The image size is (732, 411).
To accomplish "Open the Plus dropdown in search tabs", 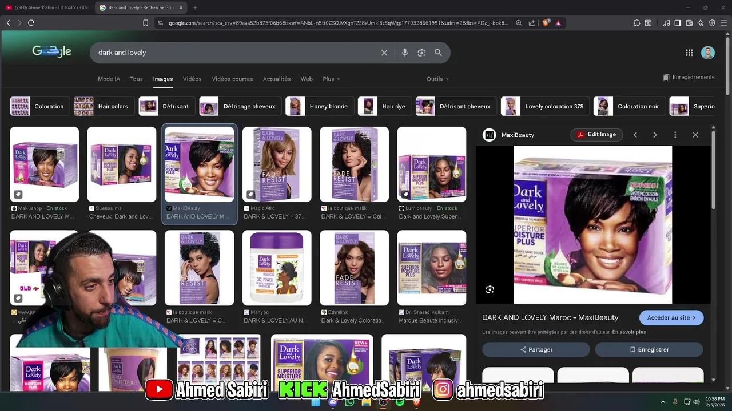I will pyautogui.click(x=331, y=79).
